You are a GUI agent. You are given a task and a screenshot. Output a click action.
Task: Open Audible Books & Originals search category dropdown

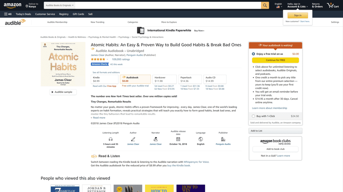click(x=60, y=5)
